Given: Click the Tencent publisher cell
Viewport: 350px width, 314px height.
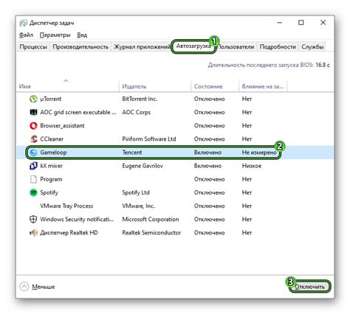Looking at the screenshot, I should (132, 153).
